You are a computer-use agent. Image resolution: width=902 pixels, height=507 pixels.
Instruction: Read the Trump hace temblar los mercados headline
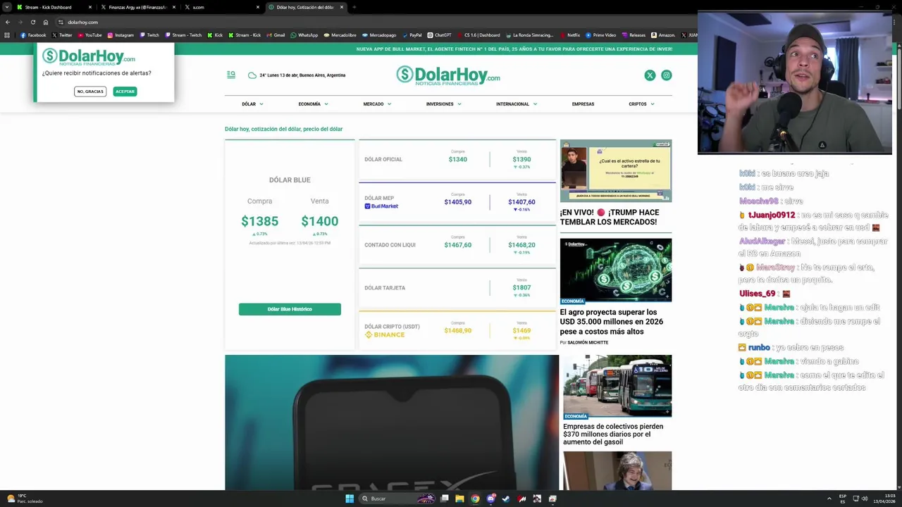[x=610, y=217]
